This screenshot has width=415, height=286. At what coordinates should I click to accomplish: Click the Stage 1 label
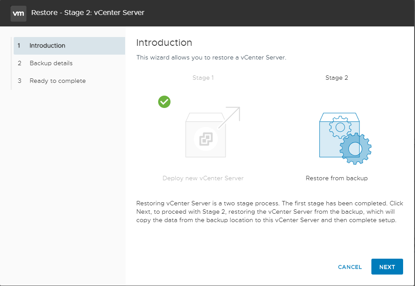tap(203, 78)
